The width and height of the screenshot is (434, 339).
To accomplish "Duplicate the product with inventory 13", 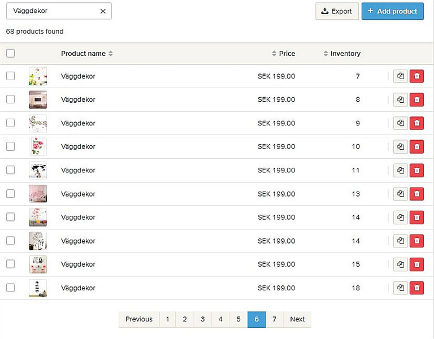I will (x=401, y=194).
